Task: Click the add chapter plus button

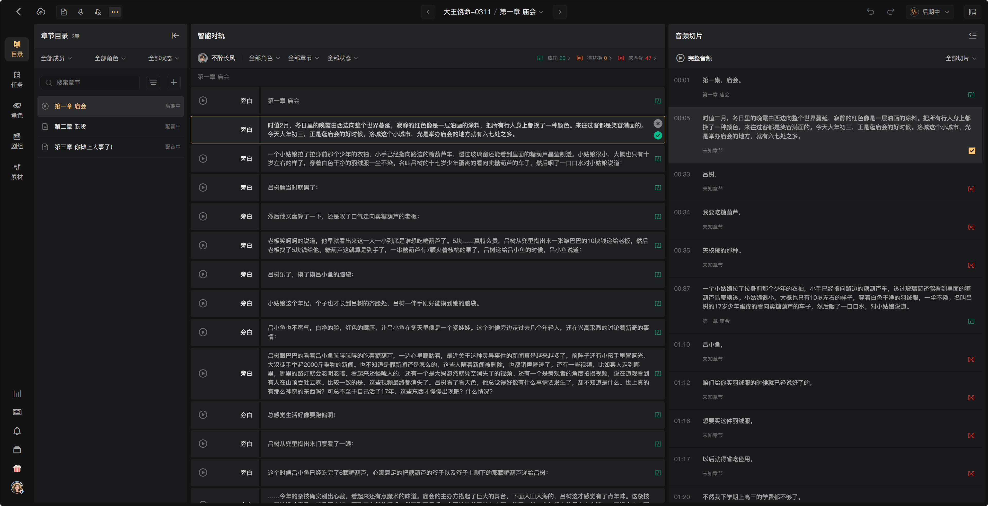Action: (x=174, y=83)
